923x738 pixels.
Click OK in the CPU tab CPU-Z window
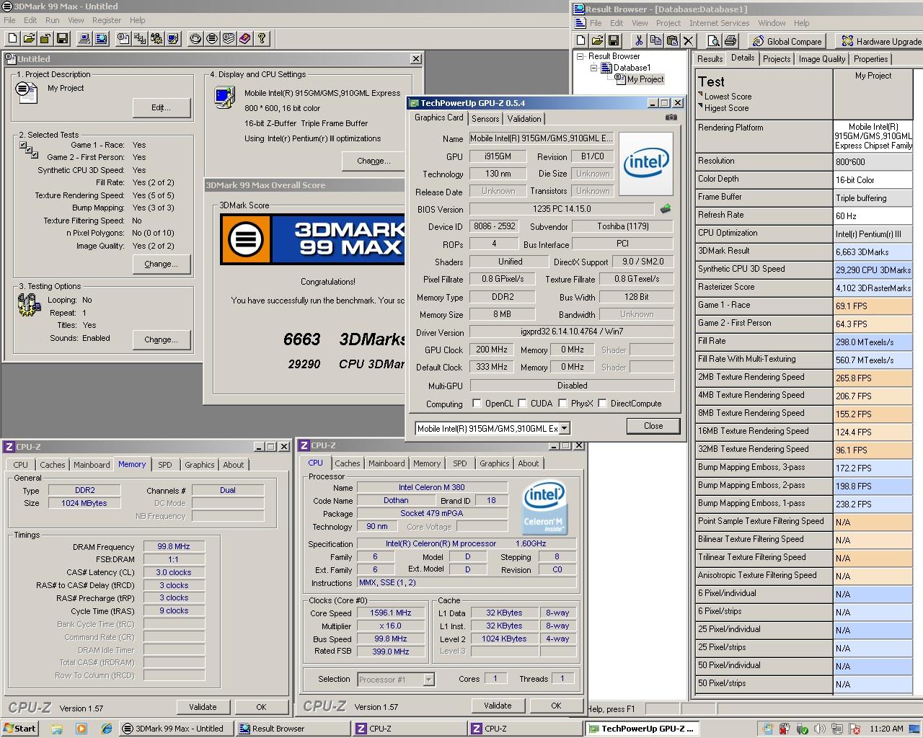click(x=556, y=706)
